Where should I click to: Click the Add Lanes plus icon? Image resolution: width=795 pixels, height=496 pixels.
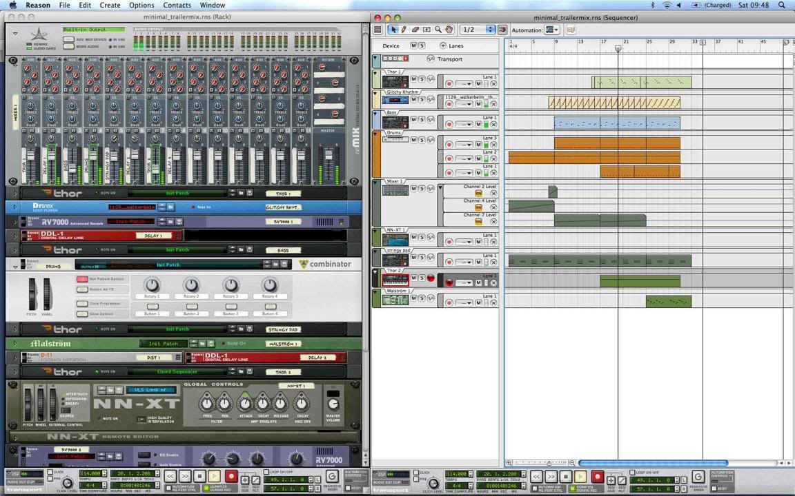443,45
